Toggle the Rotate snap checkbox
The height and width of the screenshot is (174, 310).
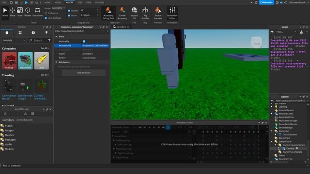click(x=69, y=11)
